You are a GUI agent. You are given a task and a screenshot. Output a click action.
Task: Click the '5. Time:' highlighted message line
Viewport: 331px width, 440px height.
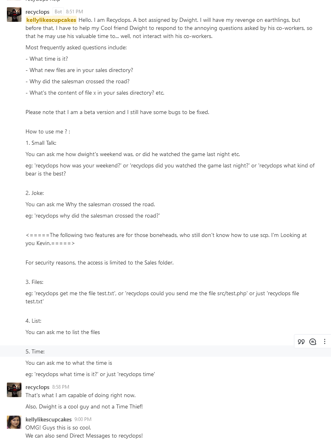(x=35, y=351)
